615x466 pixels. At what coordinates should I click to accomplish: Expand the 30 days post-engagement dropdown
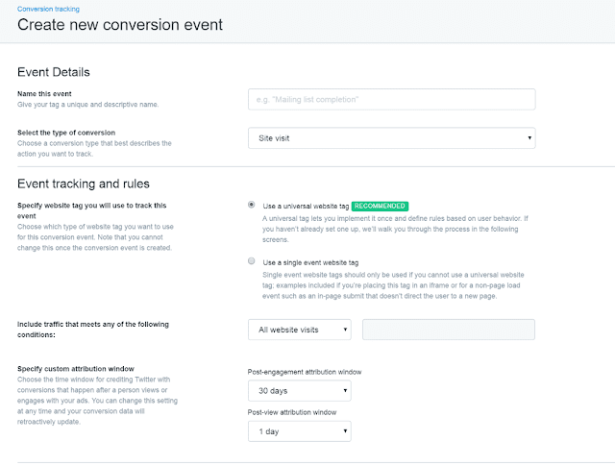pyautogui.click(x=299, y=391)
